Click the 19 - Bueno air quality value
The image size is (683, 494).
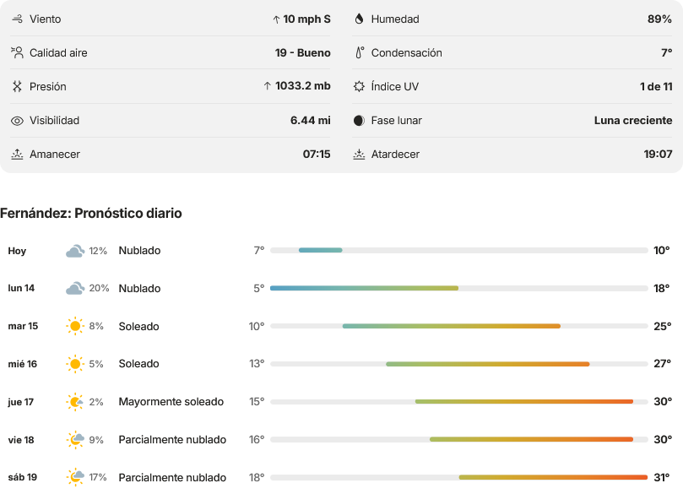tap(303, 52)
